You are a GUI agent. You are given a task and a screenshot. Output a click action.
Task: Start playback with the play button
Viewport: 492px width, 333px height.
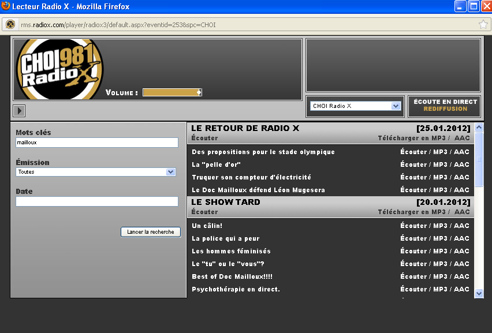pyautogui.click(x=19, y=110)
